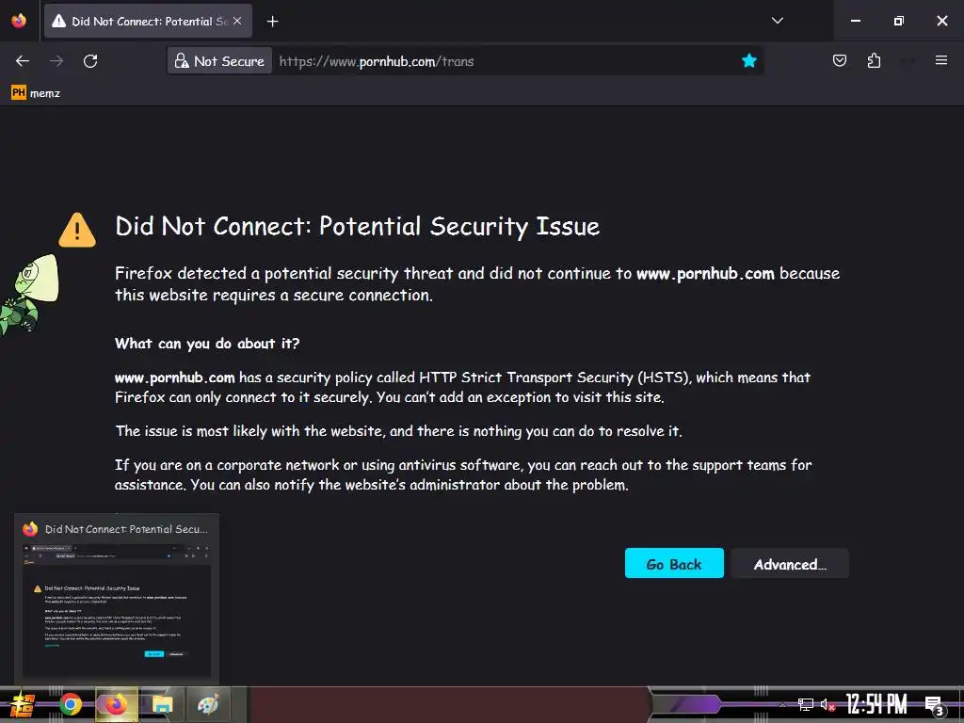Viewport: 964px width, 723px height.
Task: Click the Not Secure lock indicator
Action: coord(219,61)
